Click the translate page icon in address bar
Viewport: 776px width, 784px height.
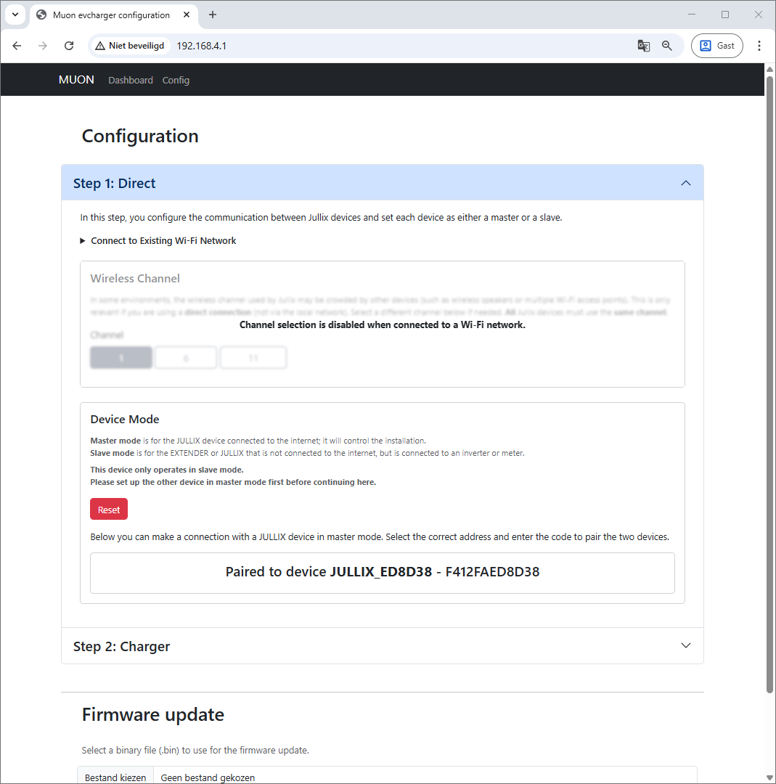point(643,46)
